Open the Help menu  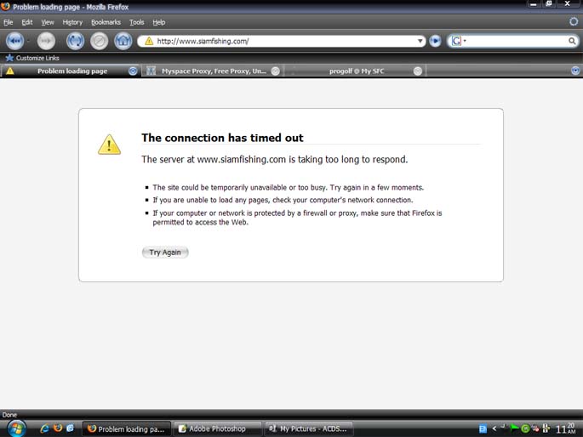click(159, 22)
